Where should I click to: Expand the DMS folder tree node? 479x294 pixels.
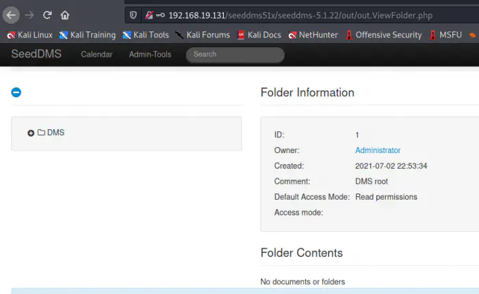coord(31,133)
